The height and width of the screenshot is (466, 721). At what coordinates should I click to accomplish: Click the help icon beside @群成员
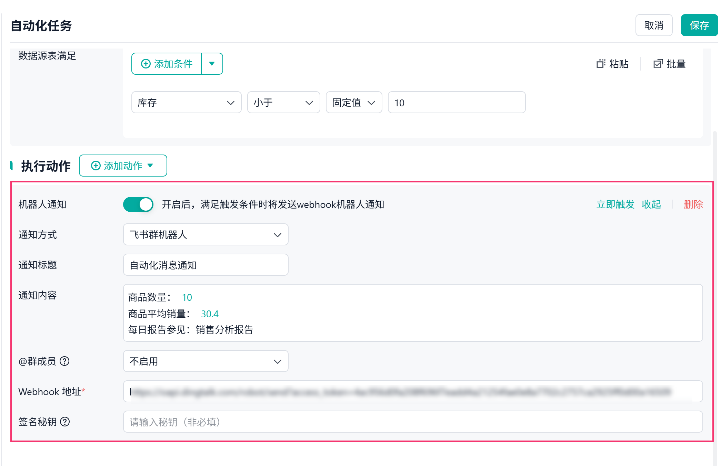tap(64, 361)
